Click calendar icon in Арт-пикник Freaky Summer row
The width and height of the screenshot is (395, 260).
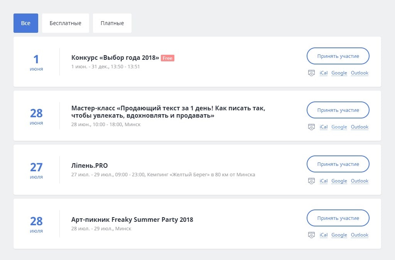point(311,235)
